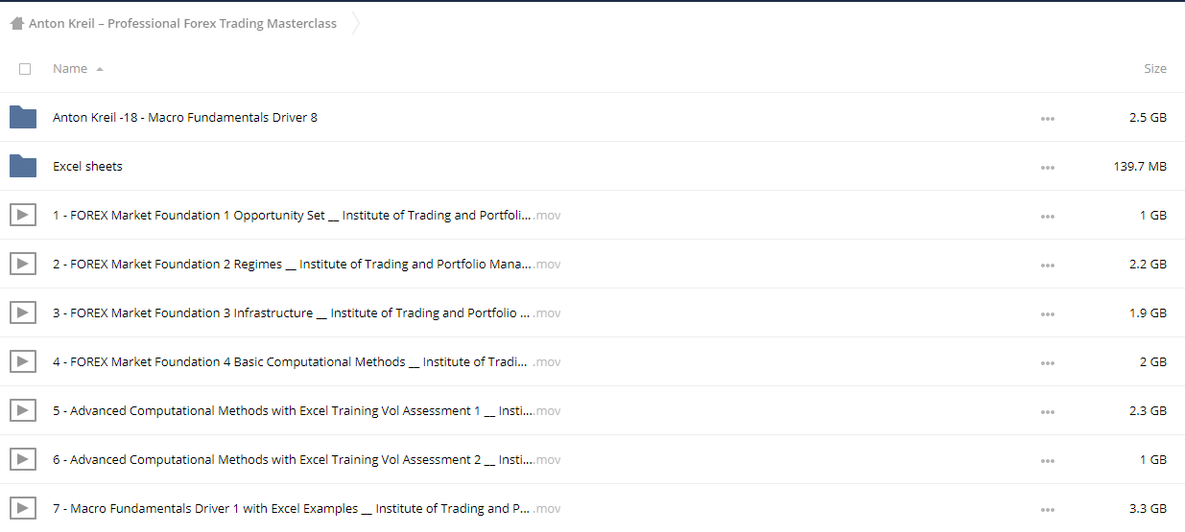Click the video icon for 2 - FOREX Market Foundation 2 Regimes

pos(23,264)
